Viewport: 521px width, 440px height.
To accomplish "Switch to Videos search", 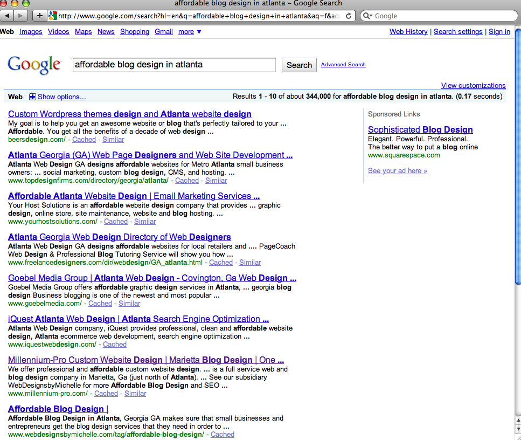I will (x=59, y=32).
